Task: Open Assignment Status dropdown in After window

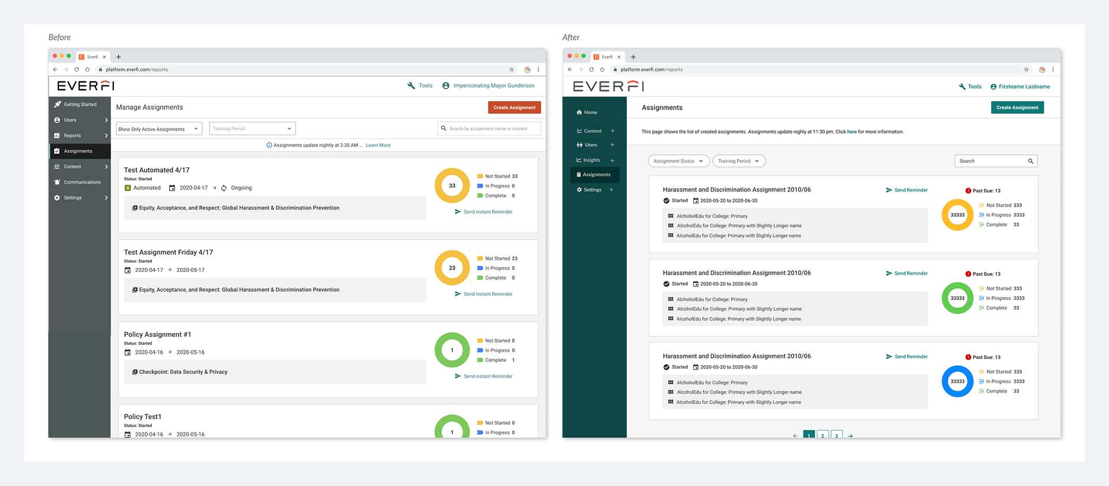Action: click(678, 161)
